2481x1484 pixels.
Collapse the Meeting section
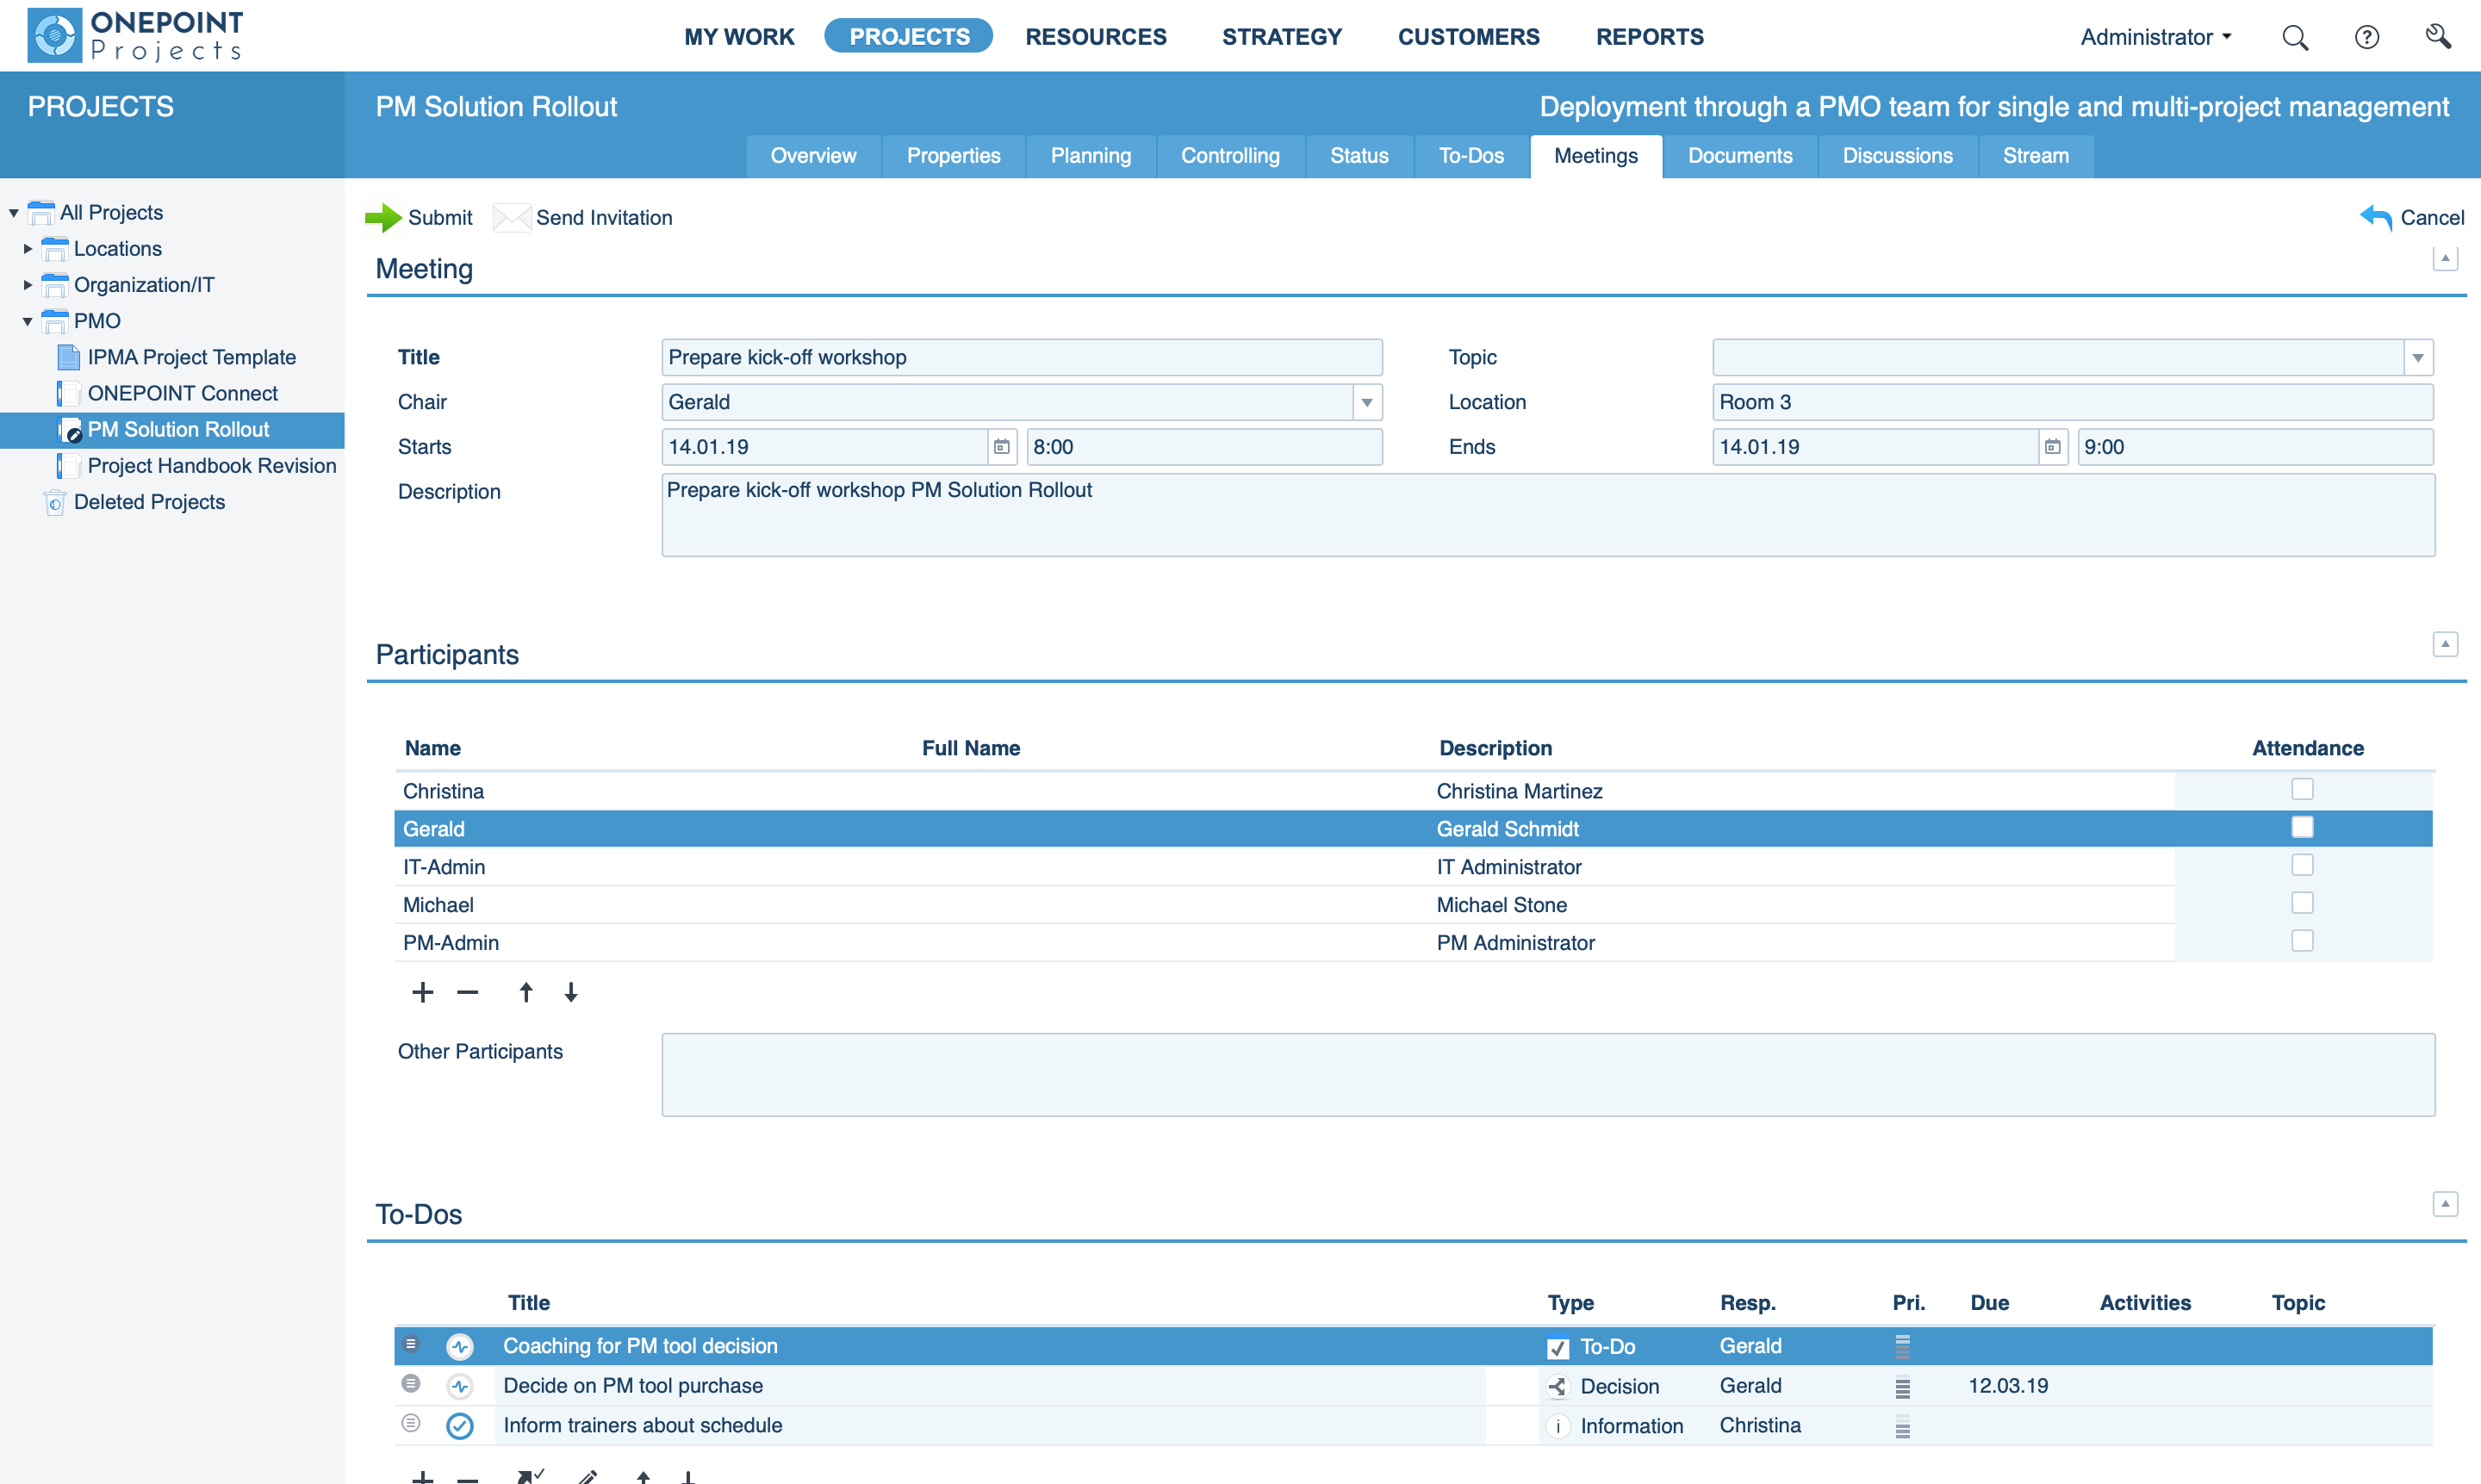2444,259
